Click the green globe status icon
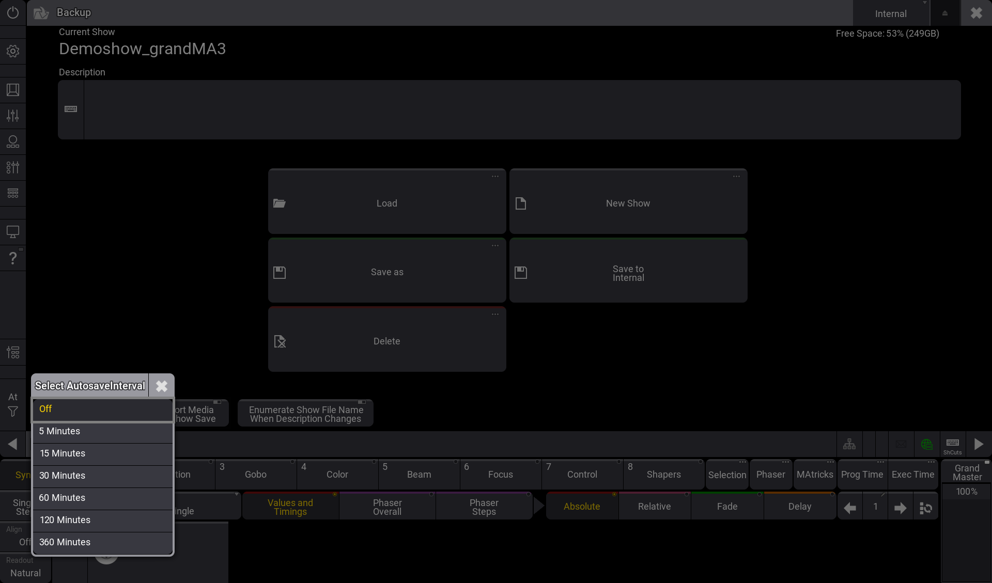Screen dimensions: 992x583 pyautogui.click(x=926, y=444)
